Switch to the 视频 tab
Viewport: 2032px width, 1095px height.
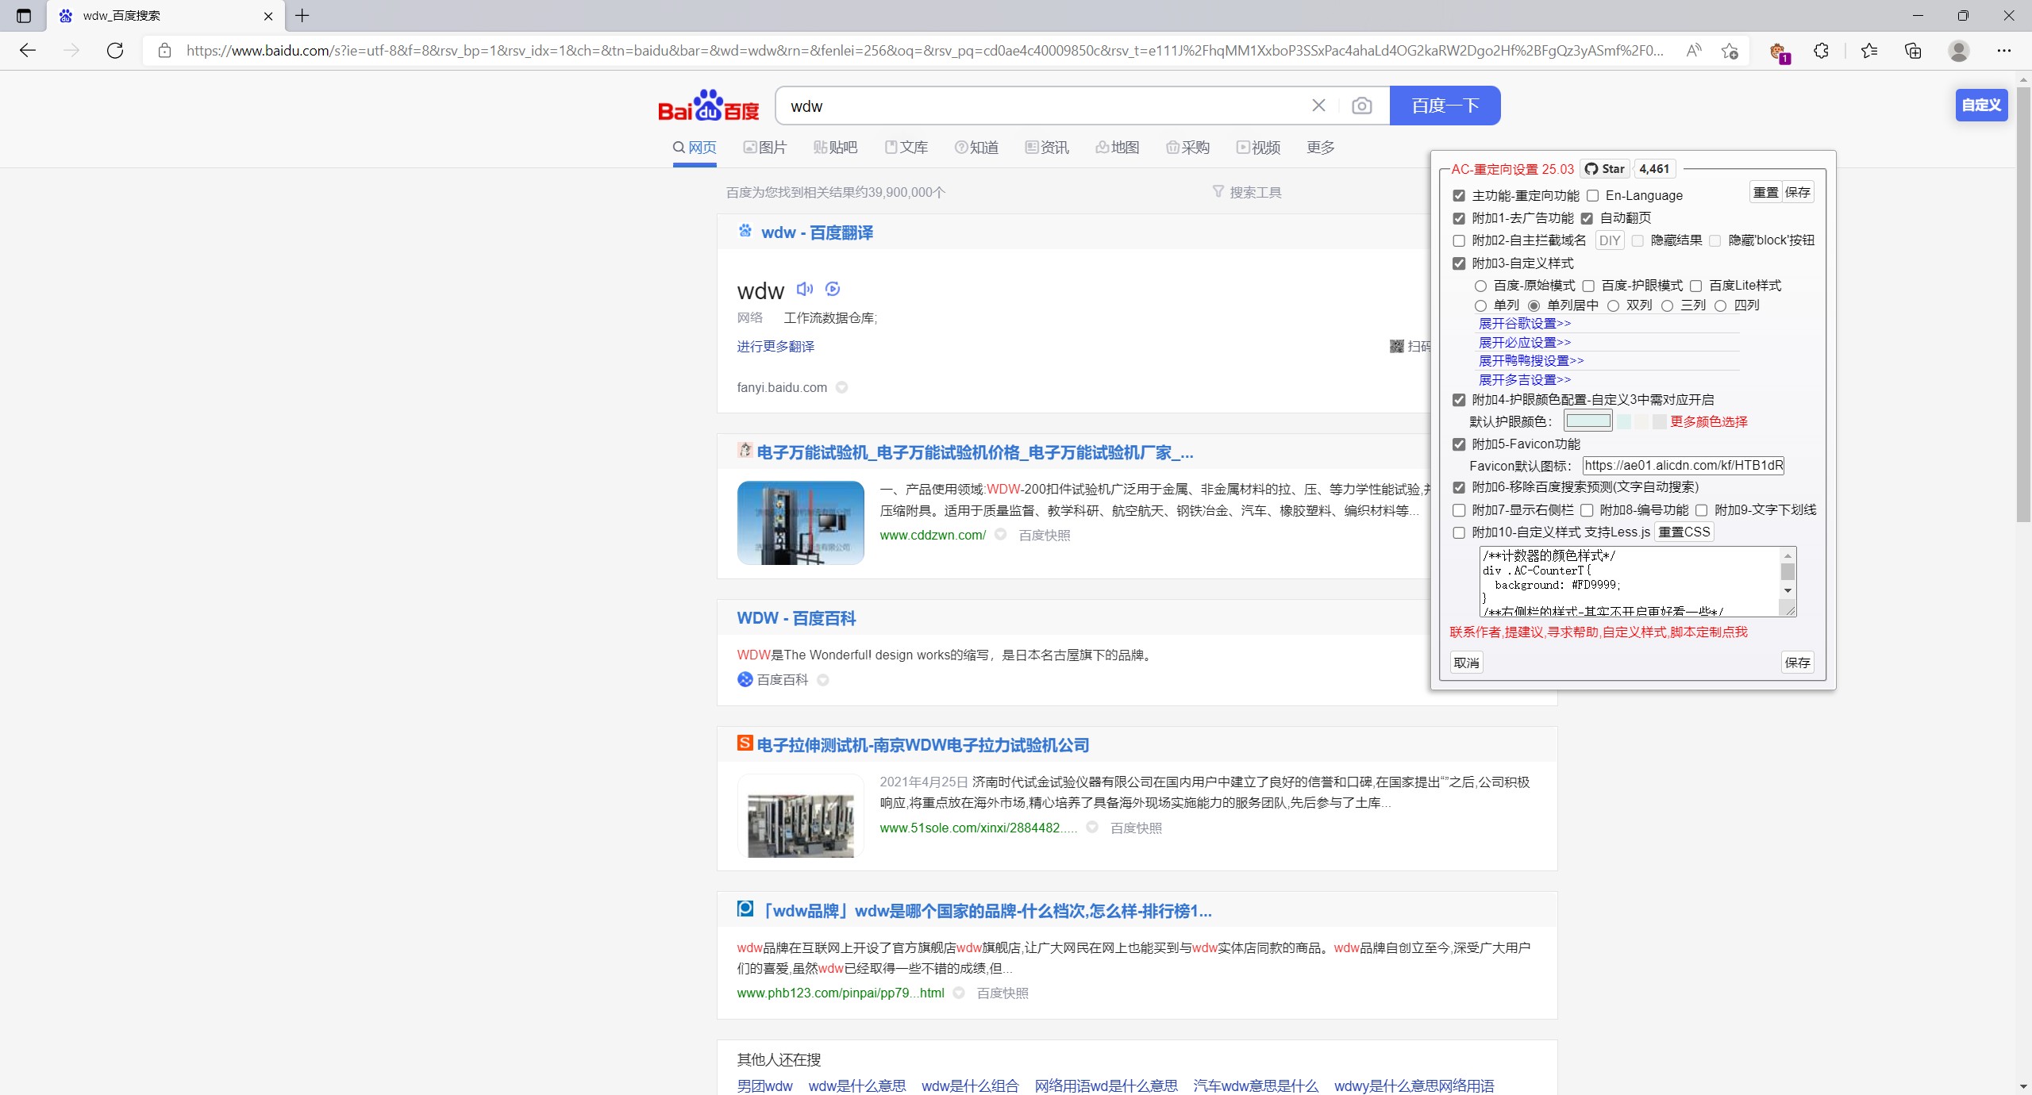[1258, 147]
